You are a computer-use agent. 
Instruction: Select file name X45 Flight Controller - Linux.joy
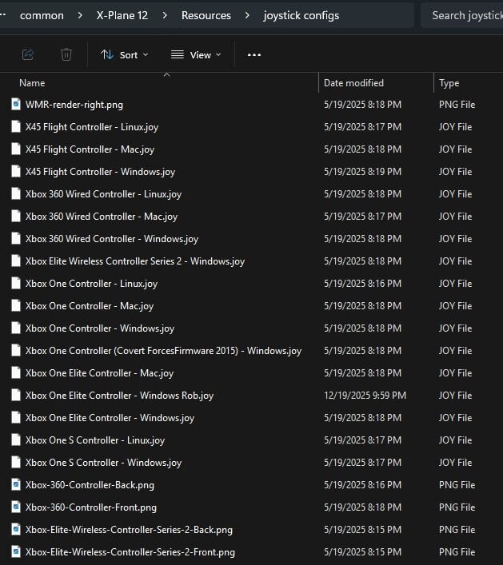92,127
